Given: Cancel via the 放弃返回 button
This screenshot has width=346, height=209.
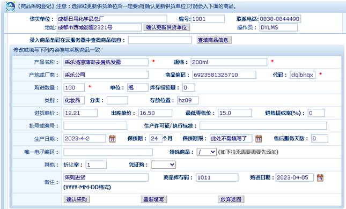Looking at the screenshot, I should [x=231, y=199].
